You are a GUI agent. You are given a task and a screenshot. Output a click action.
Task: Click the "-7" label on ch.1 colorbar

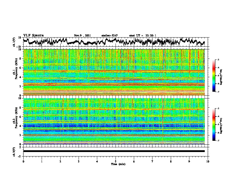coord(218,92)
